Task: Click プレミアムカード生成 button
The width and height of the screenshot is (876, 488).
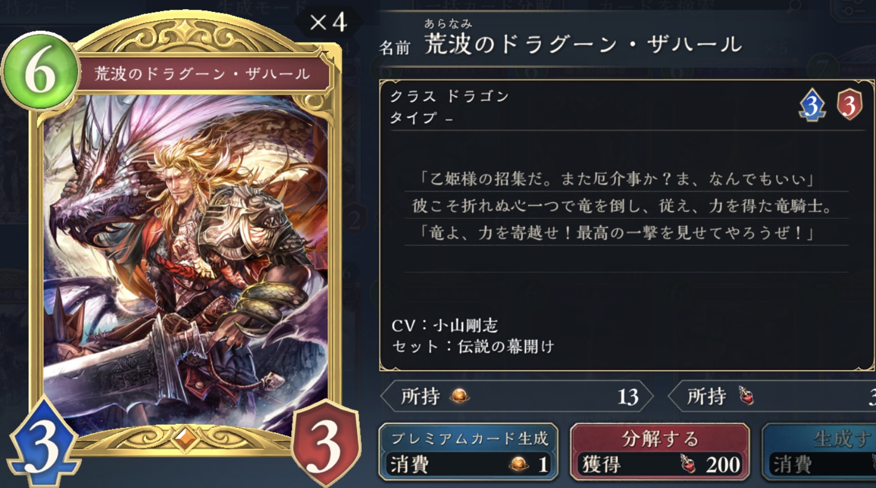Action: [x=468, y=451]
